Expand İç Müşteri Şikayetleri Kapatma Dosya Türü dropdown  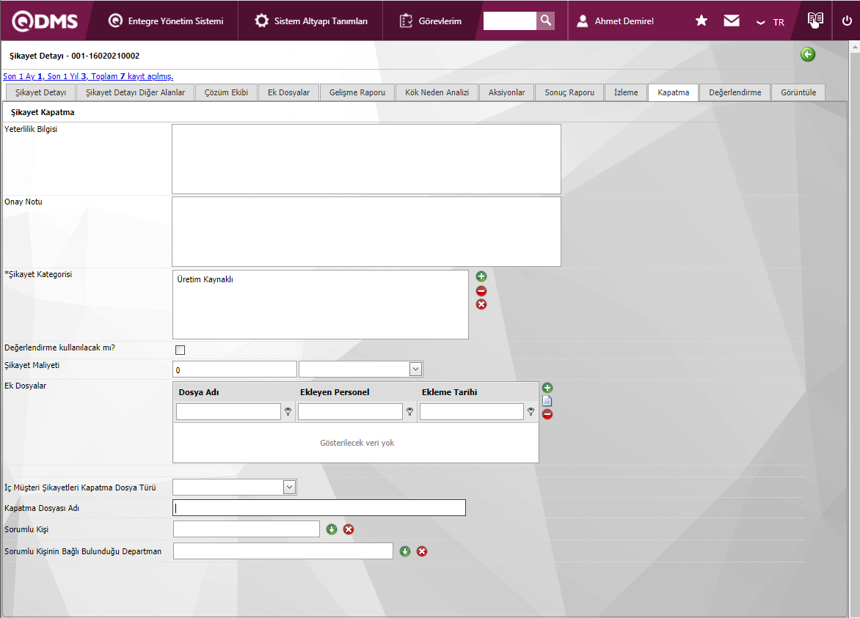click(x=289, y=487)
